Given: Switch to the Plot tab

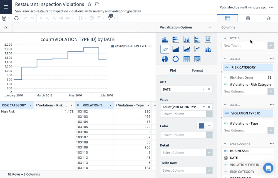Looking at the screenshot, I should [x=173, y=70].
